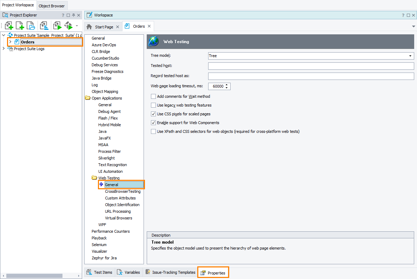Open the test items toolbar icon
Image resolution: width=417 pixels, height=279 pixels.
[44, 26]
